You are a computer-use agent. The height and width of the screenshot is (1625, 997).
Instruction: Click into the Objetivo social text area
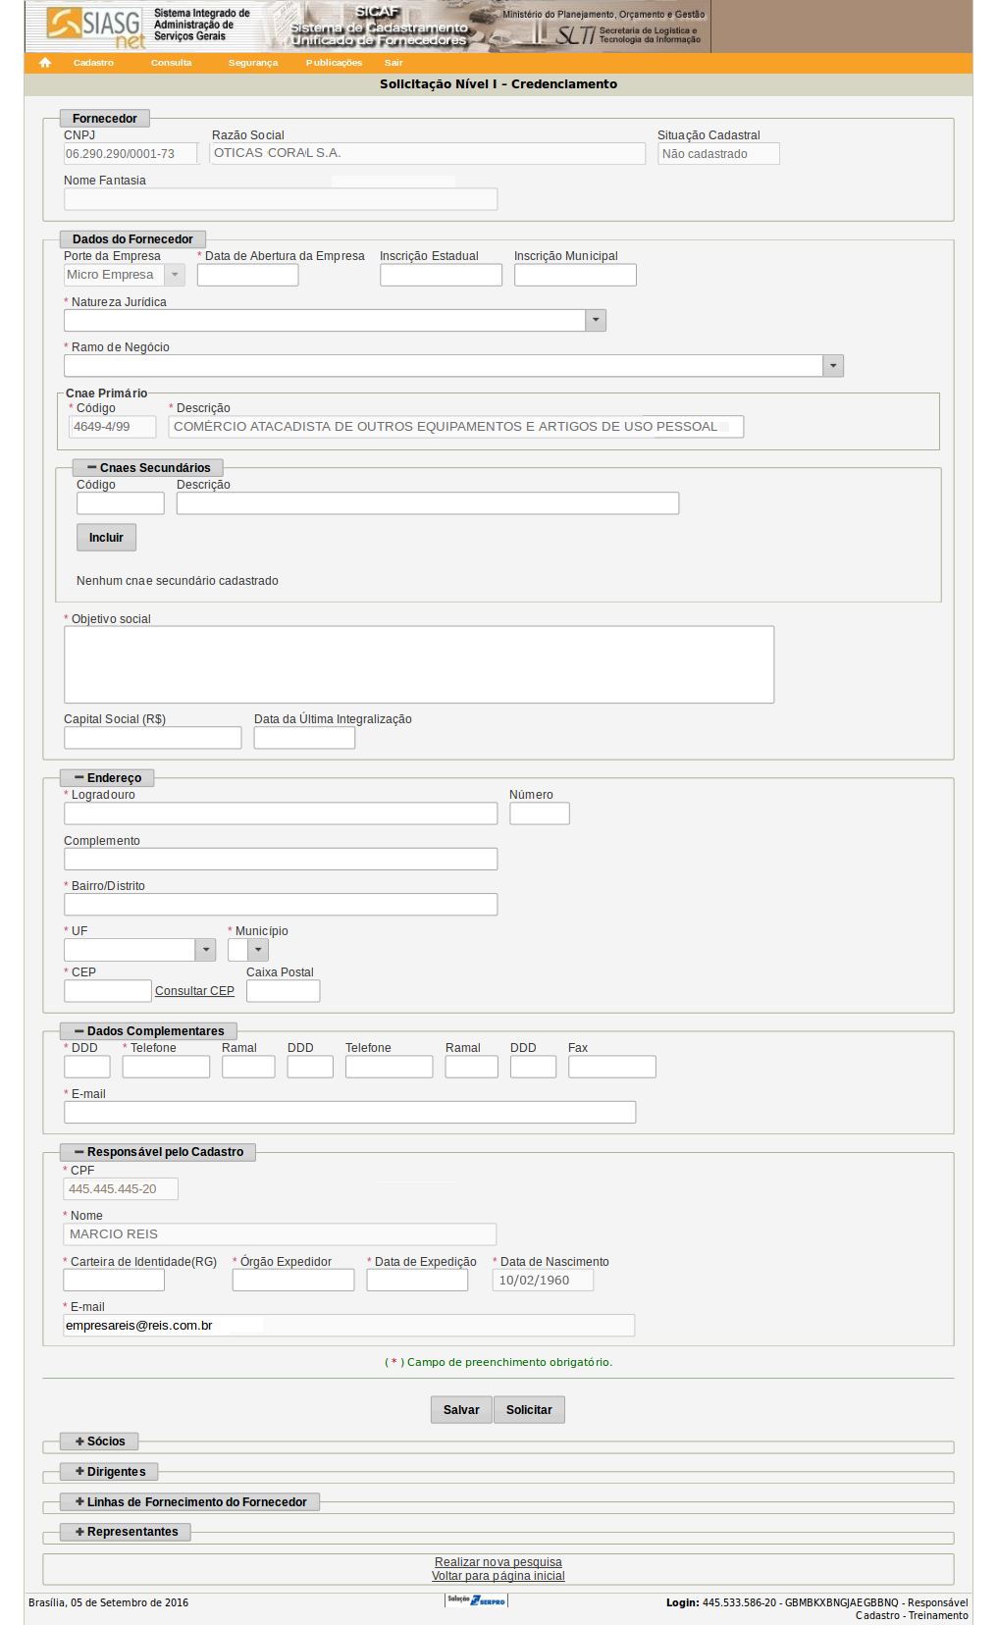[419, 664]
